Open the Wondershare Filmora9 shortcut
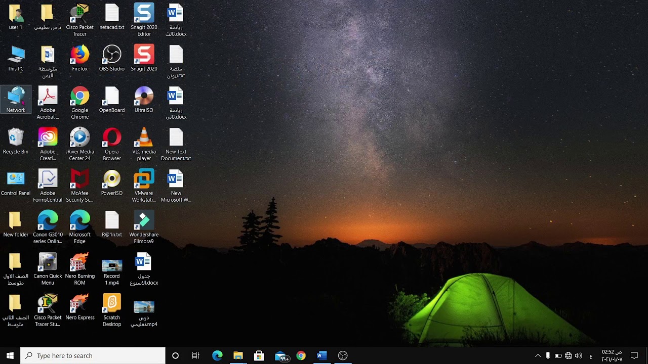 [x=144, y=227]
